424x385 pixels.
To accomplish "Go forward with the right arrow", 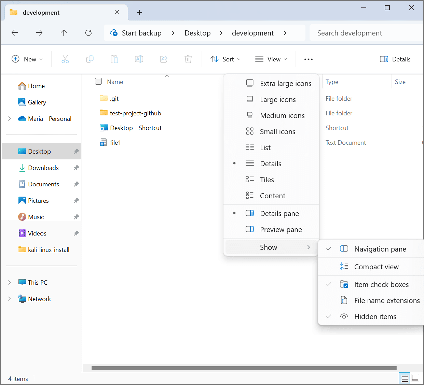I will click(x=39, y=33).
